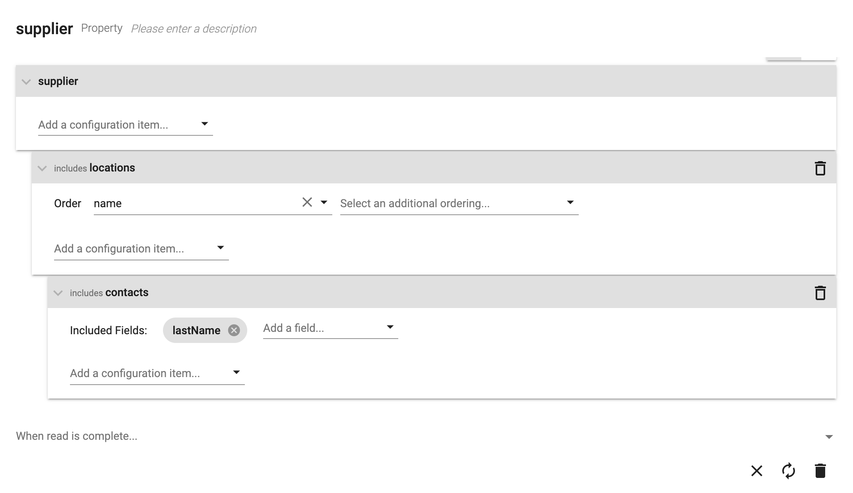This screenshot has width=853, height=493.
Task: Delete the includes contacts section
Action: [820, 293]
